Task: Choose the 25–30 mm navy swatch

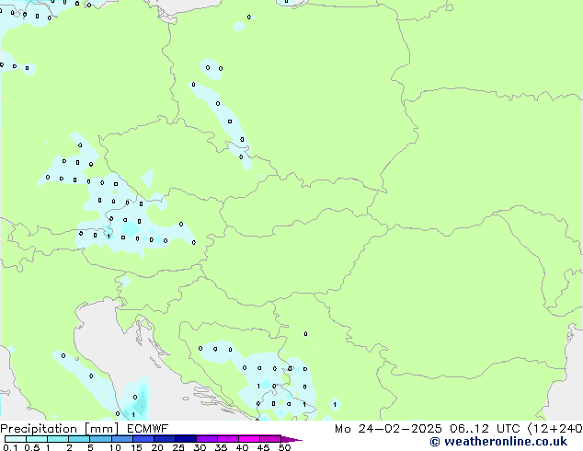Action: pos(186,439)
